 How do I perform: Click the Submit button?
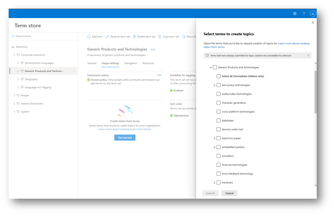pos(210,193)
